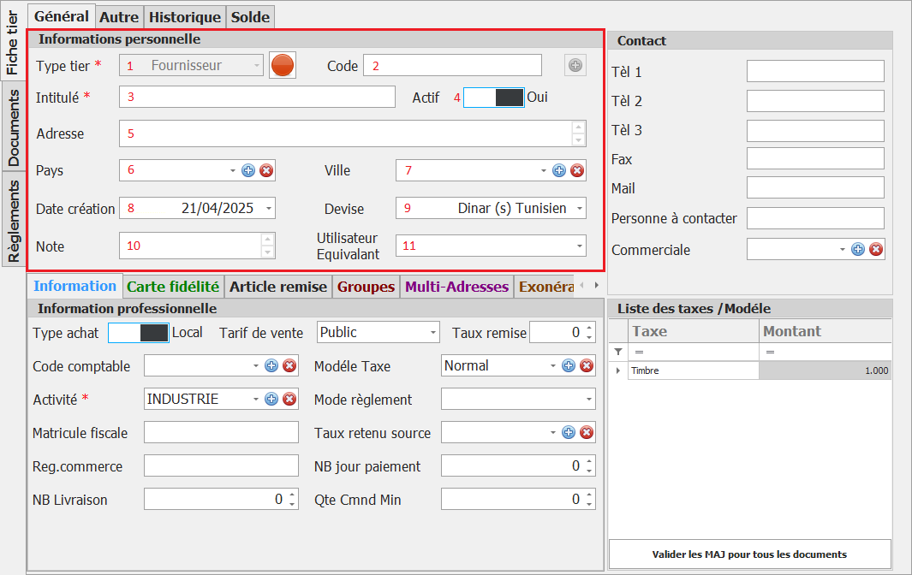Screen dimensions: 912x575
Task: Click the red delete icon next to Ville
Action: 577,170
